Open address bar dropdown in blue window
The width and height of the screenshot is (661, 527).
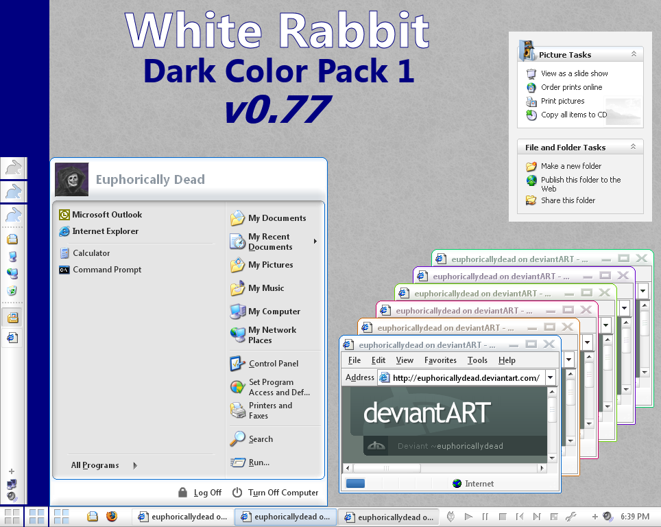point(550,377)
